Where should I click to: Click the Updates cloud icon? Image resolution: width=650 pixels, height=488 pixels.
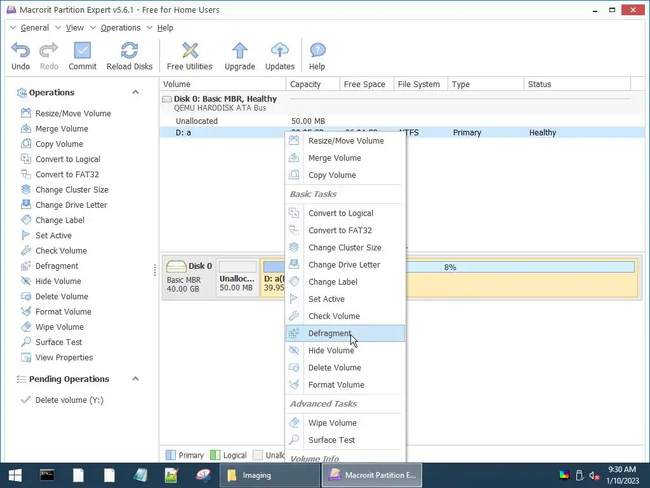[x=280, y=51]
